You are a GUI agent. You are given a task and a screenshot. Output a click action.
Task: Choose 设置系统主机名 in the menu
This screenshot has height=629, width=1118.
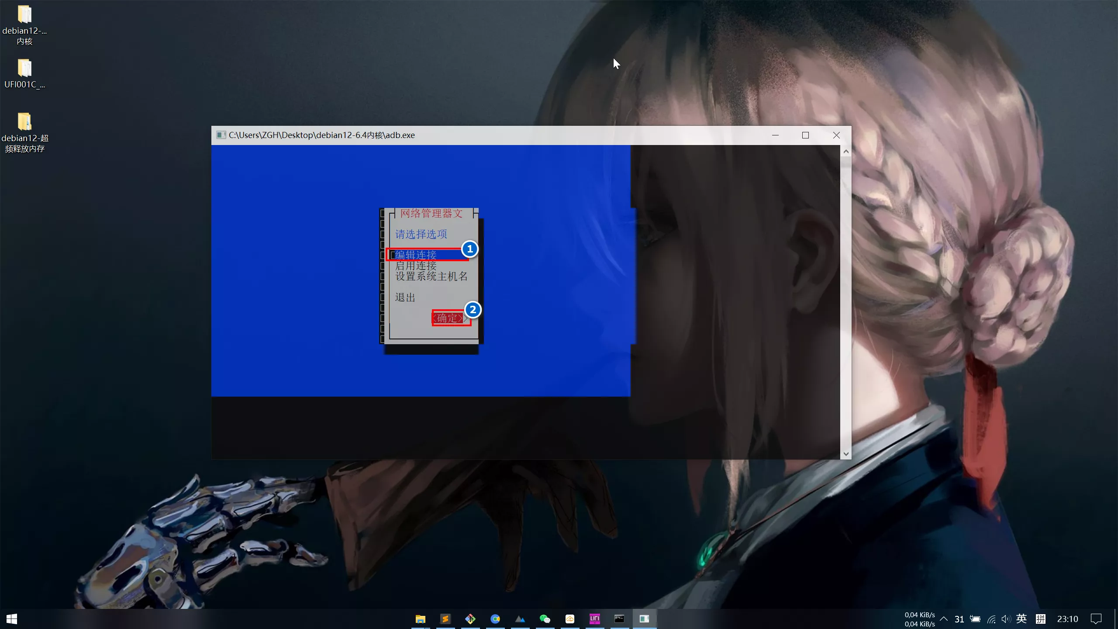(431, 276)
